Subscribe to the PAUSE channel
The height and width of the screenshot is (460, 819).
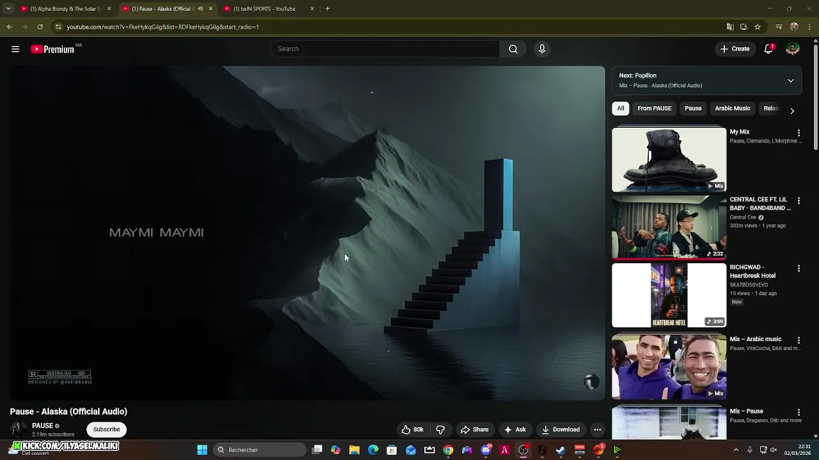[107, 429]
